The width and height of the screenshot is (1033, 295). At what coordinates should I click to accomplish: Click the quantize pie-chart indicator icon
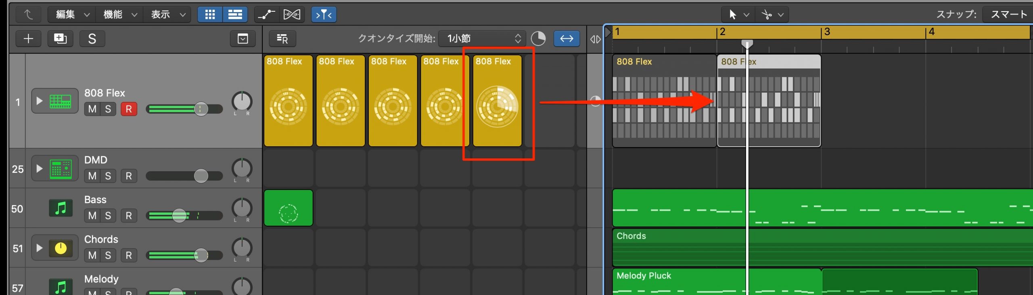538,39
